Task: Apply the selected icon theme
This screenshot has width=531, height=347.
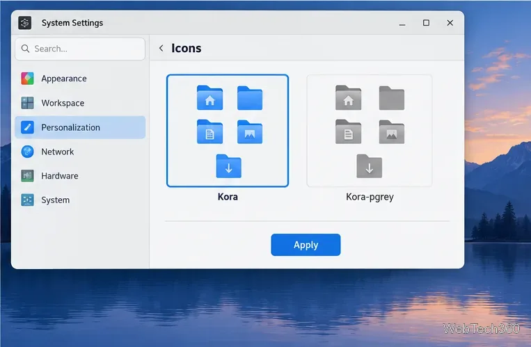Action: [x=306, y=245]
